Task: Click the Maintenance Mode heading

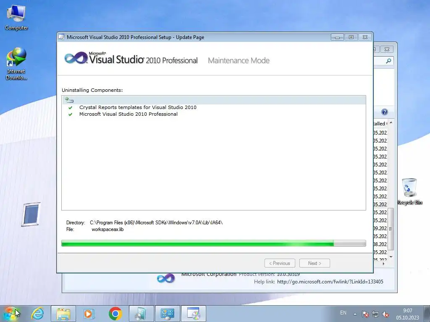Action: (239, 60)
